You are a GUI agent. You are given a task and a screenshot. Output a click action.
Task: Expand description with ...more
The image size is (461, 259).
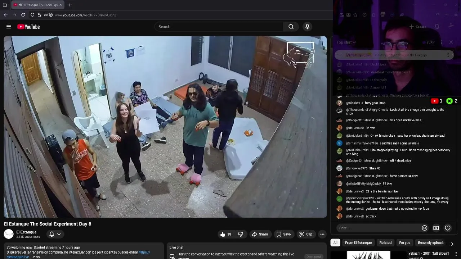[35, 257]
